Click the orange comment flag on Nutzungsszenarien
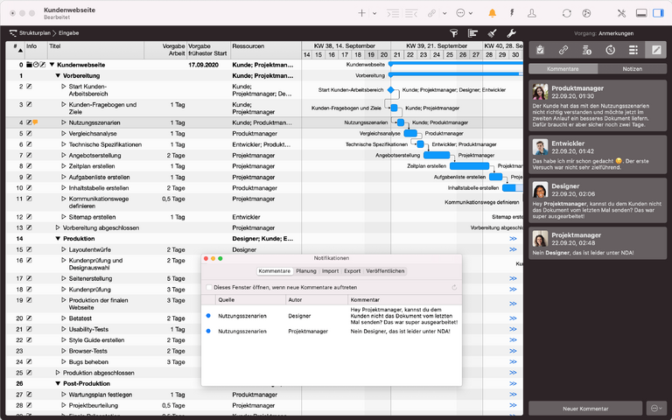Image resolution: width=672 pixels, height=420 pixels. click(36, 122)
